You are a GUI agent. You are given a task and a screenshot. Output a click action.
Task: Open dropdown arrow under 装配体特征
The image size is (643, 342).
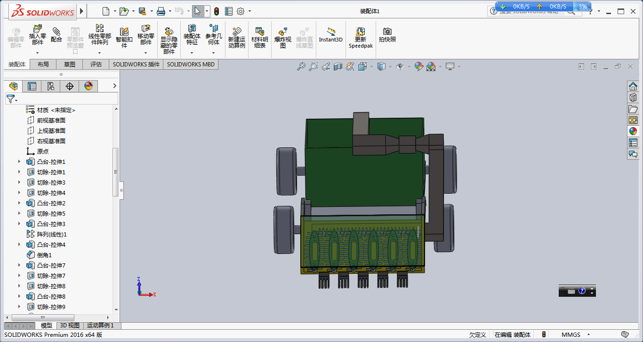[x=192, y=53]
